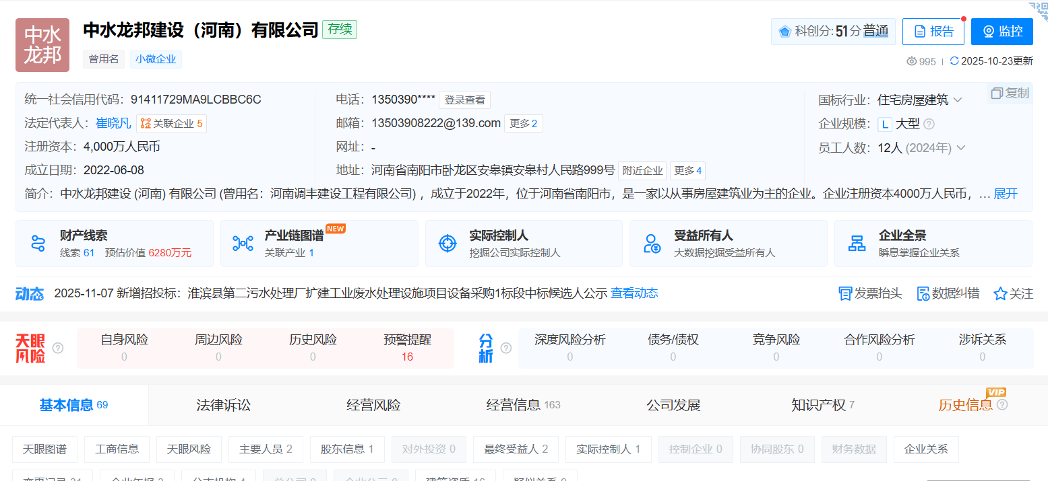Click the 关注 star to follow company
The height and width of the screenshot is (481, 1048).
(1001, 294)
